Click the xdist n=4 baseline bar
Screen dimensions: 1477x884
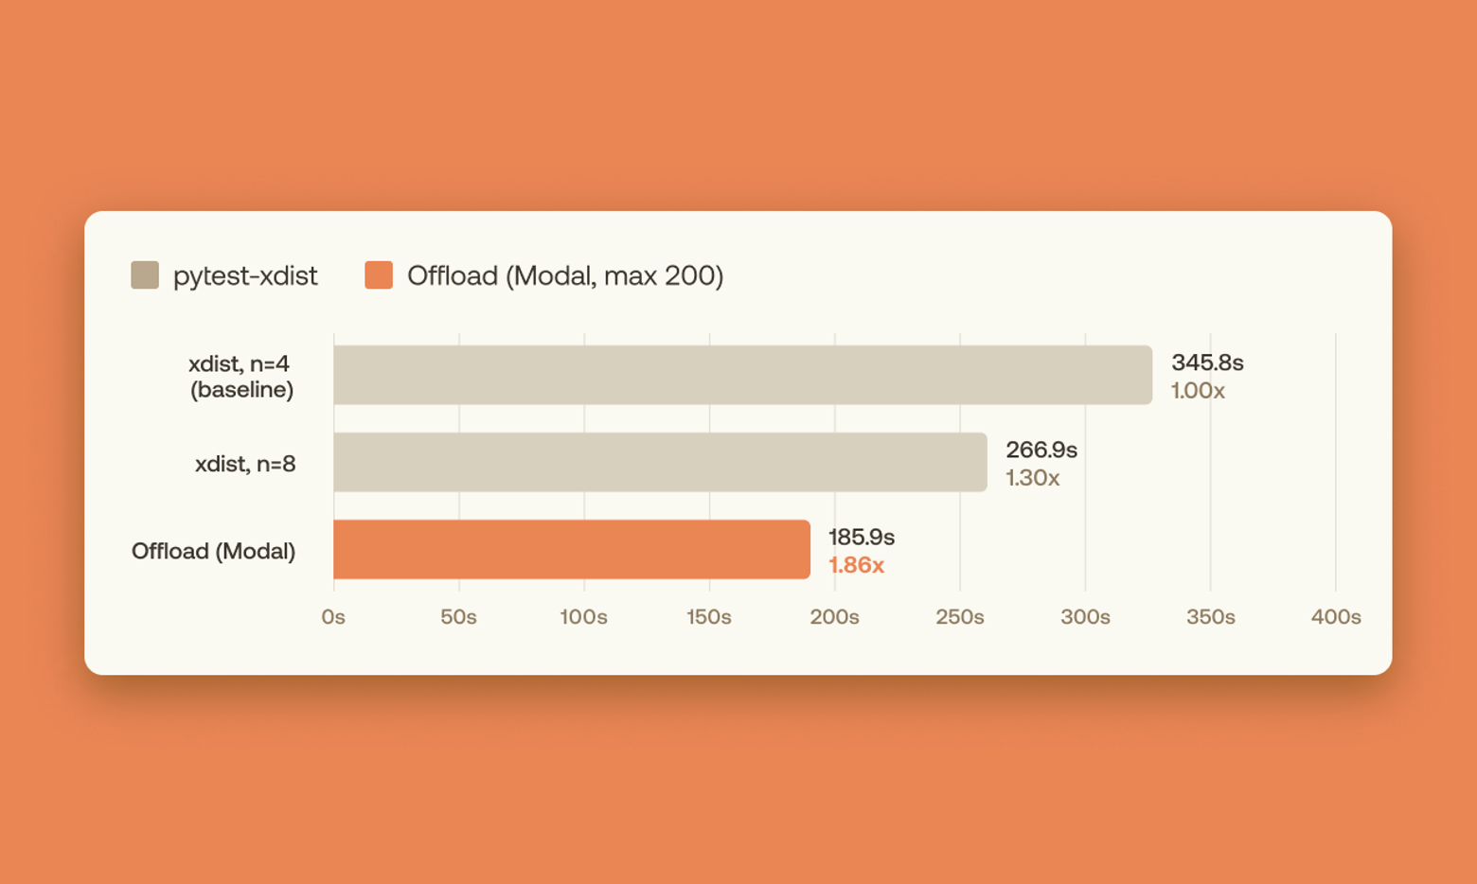point(743,375)
